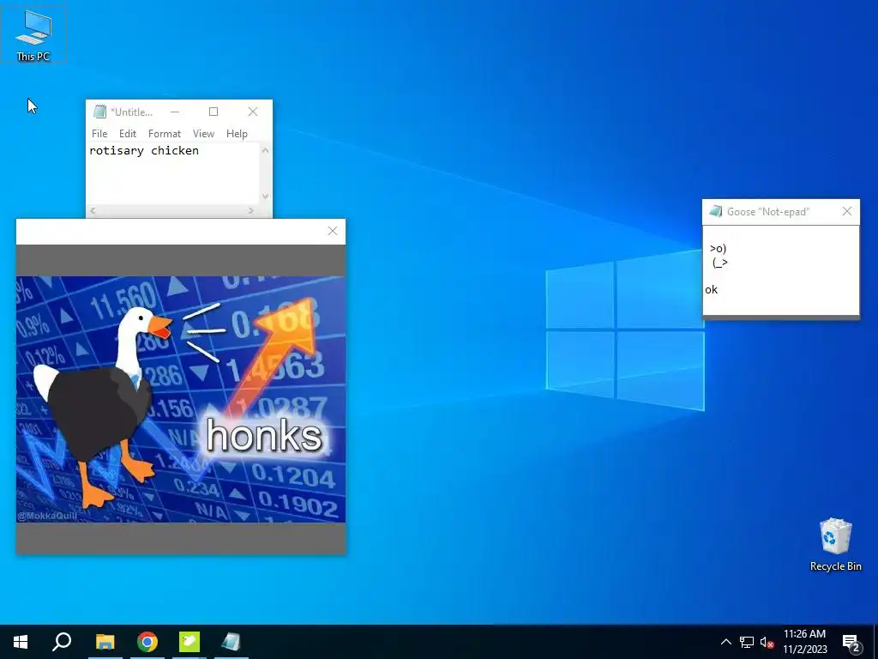Screen dimensions: 878x659
Task: Click Notepad vertical scrollbar down arrow
Action: pos(266,196)
